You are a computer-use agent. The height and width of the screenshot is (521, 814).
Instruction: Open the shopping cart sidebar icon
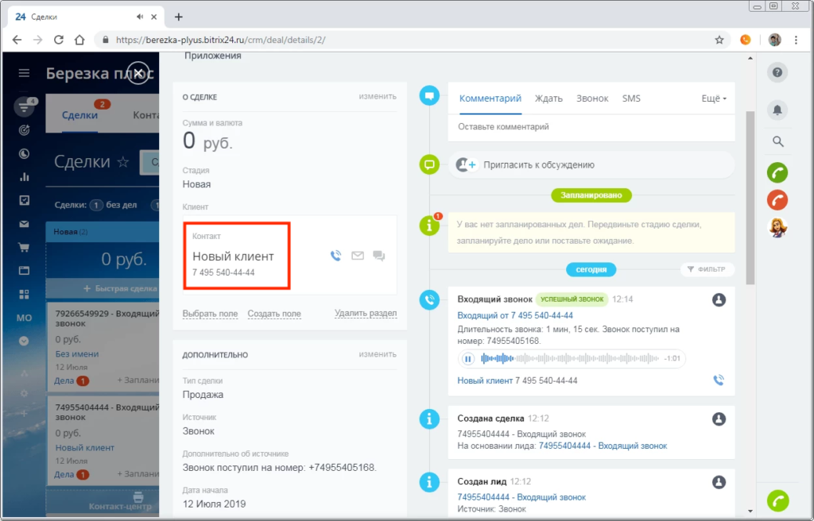pos(24,248)
